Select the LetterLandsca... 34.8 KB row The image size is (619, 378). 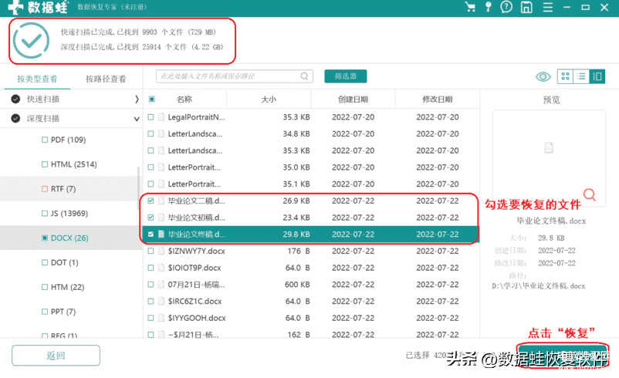click(x=312, y=133)
